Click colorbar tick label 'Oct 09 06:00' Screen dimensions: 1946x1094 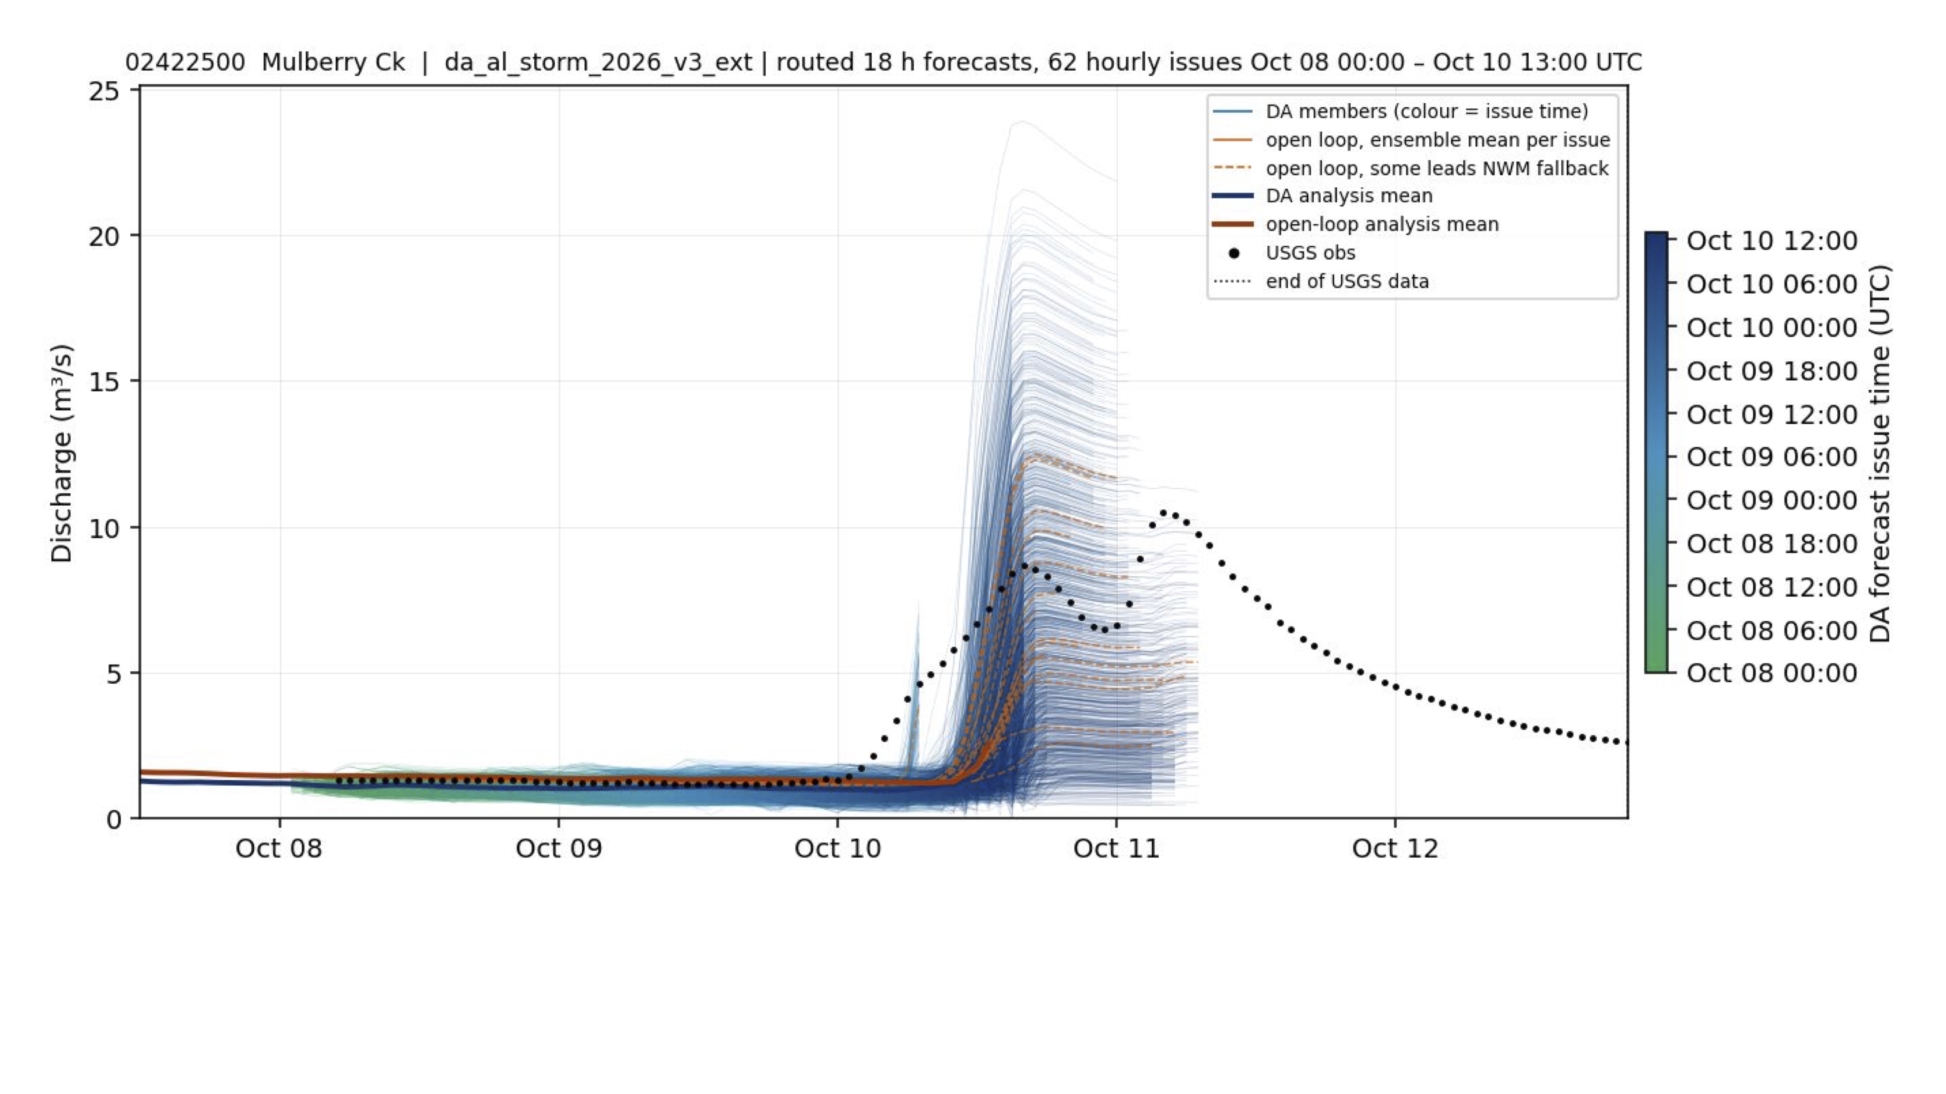click(1772, 457)
